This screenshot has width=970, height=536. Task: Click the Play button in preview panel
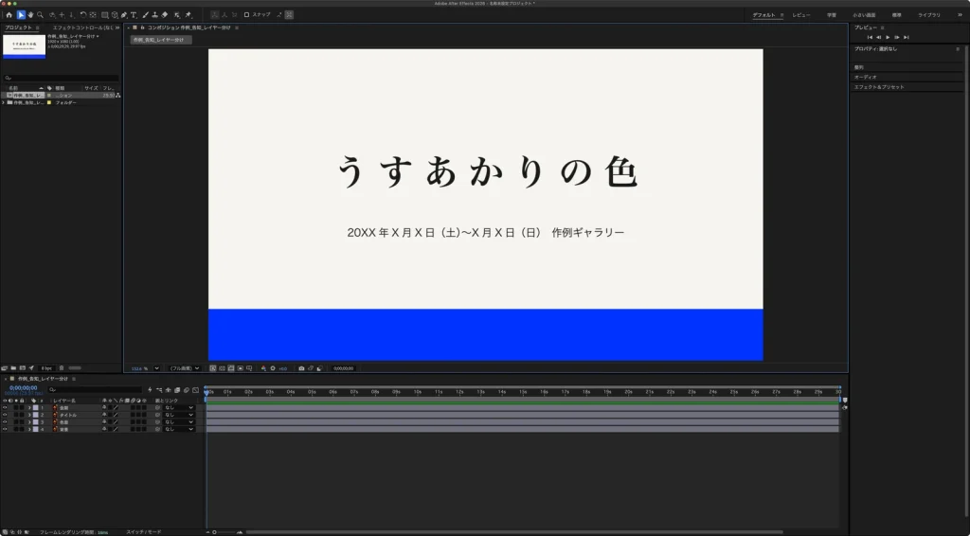888,38
